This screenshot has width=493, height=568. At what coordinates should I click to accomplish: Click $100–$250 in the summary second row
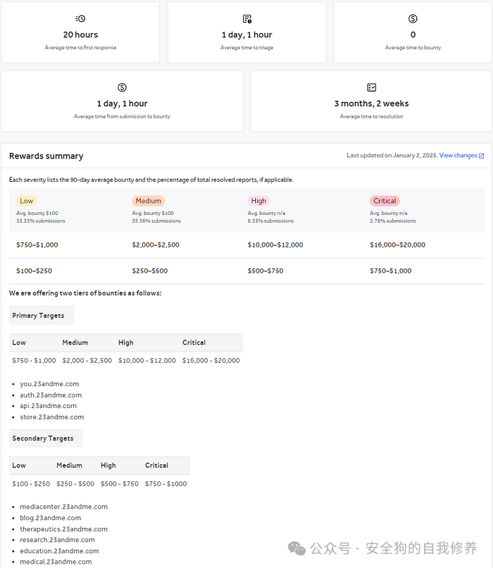point(34,271)
